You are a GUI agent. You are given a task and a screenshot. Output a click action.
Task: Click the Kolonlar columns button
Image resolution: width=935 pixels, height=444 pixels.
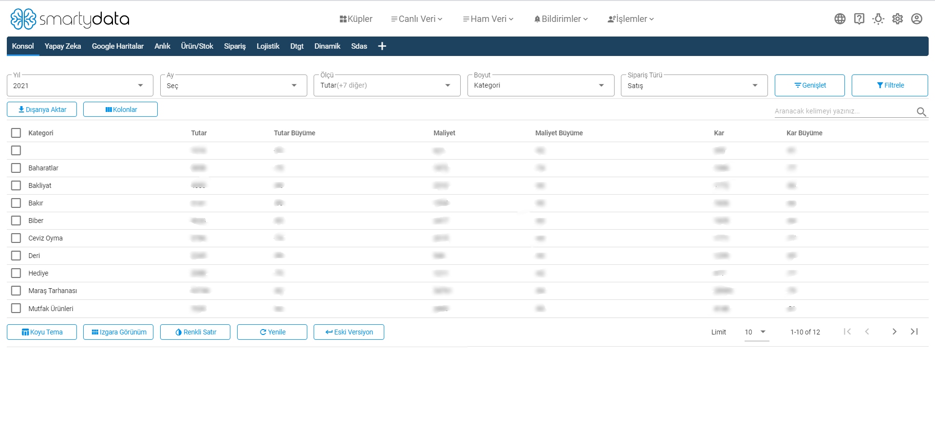(120, 110)
